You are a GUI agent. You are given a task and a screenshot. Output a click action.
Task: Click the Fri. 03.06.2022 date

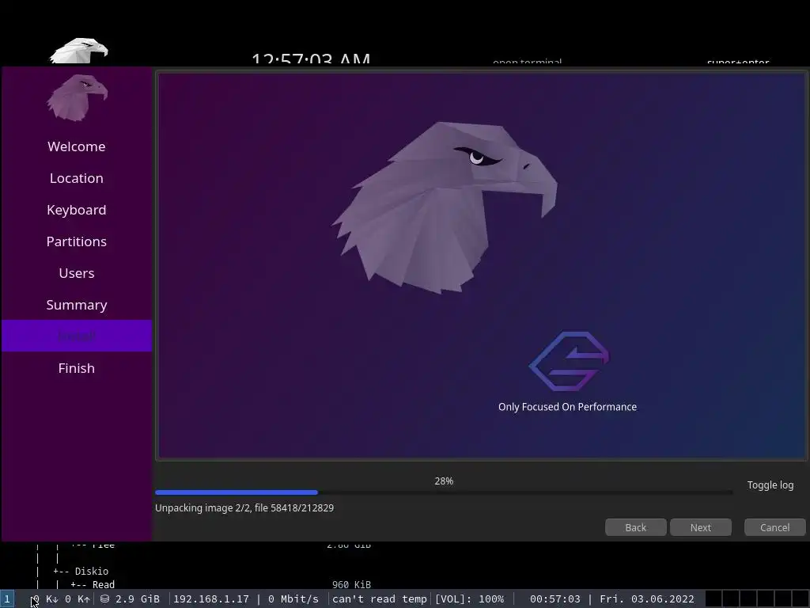(647, 598)
